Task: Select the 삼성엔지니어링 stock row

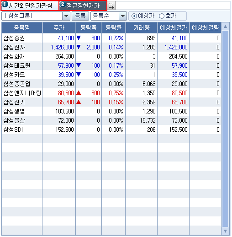Action: click(111, 93)
